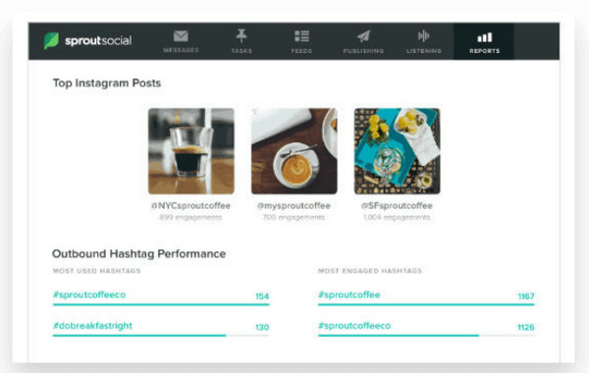Click the 1126 engagement count

click(x=526, y=327)
